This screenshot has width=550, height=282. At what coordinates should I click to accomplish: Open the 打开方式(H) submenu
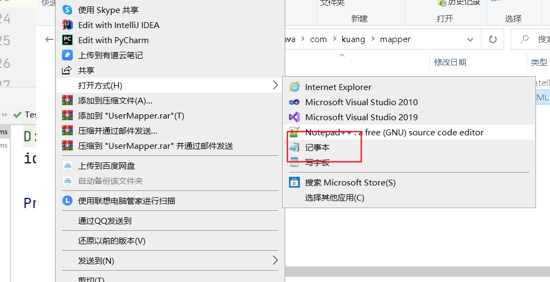tap(170, 85)
